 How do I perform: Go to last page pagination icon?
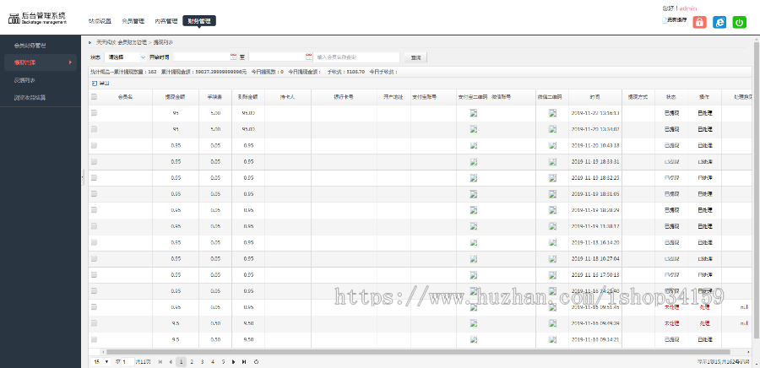(244, 362)
